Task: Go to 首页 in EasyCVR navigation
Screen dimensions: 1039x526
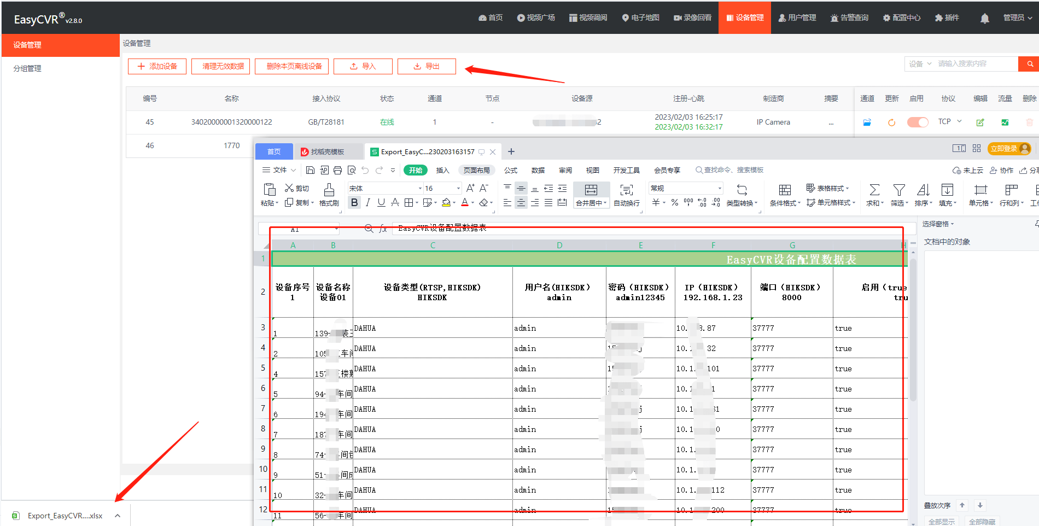Action: pos(491,18)
